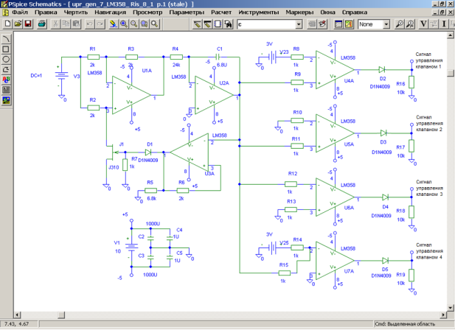Image resolution: width=455 pixels, height=330 pixels.
Task: Select DC source V1 label
Action: tap(117, 243)
